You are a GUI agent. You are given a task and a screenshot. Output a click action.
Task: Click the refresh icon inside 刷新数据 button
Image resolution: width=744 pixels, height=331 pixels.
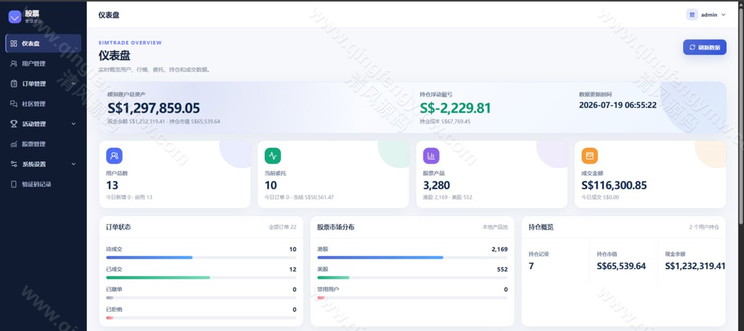click(x=693, y=47)
